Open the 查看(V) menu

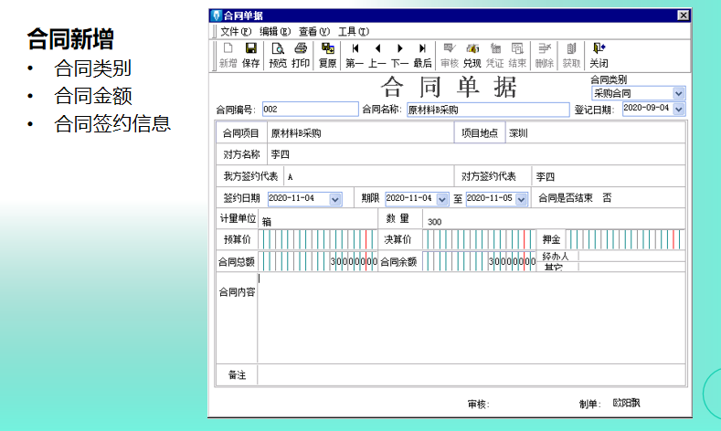[x=314, y=32]
